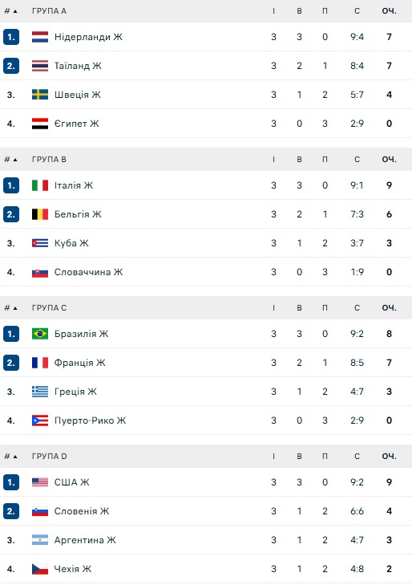This screenshot has height=585, width=412.
Task: Click the Brazil flag icon
Action: pos(40,334)
